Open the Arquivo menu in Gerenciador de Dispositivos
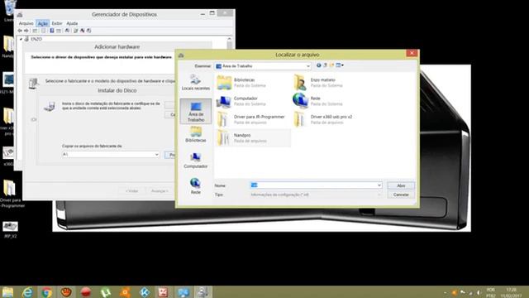Viewport: 529px width, 298px height. click(26, 23)
